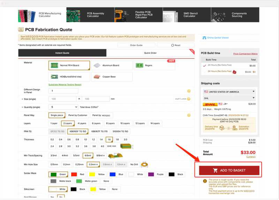Choose the Rogers material board icon
This screenshot has height=200, width=279.
139,65
